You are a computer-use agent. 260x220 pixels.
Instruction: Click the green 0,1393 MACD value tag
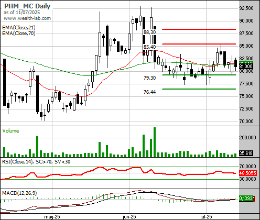tap(246, 199)
